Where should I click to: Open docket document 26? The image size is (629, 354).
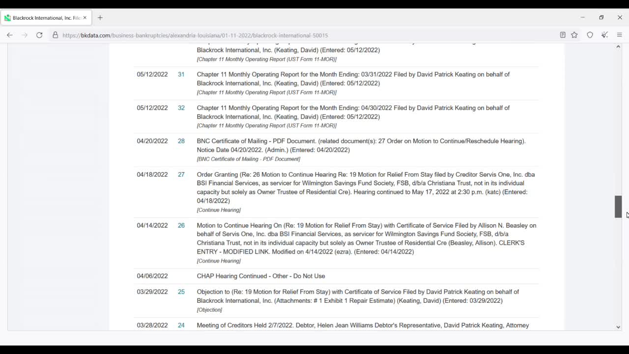(181, 225)
